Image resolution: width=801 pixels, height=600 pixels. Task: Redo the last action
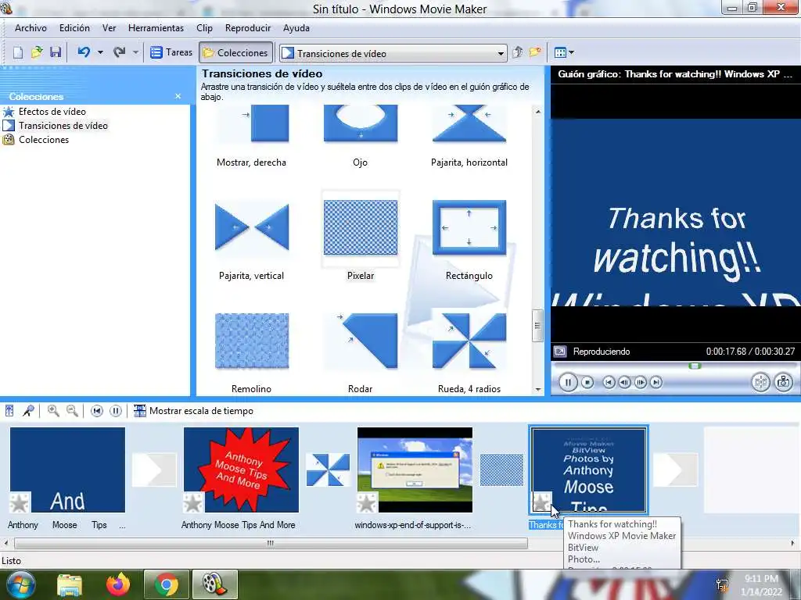(120, 52)
